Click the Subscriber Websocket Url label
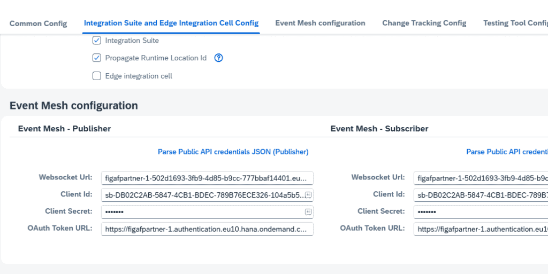The width and height of the screenshot is (548, 274). click(x=378, y=177)
